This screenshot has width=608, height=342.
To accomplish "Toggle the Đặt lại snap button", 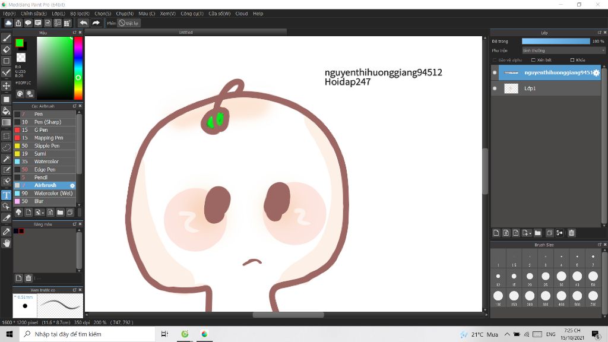I will click(x=129, y=23).
